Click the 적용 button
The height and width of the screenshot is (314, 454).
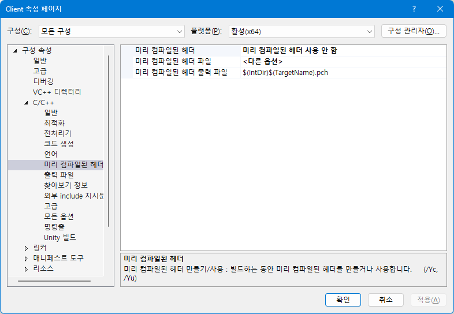429,300
